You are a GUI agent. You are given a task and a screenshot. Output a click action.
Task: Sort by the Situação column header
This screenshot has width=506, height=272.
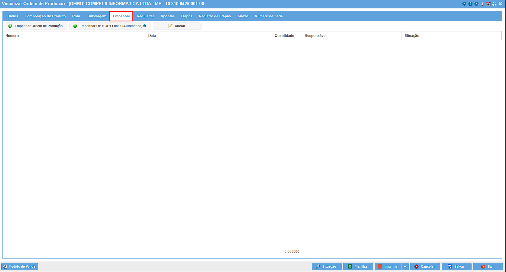(451, 36)
